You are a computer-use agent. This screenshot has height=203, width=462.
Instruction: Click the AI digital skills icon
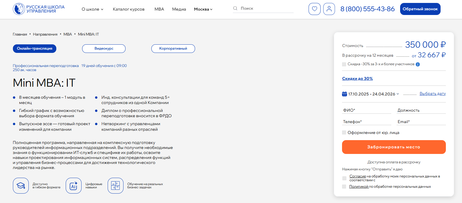tap(74, 186)
